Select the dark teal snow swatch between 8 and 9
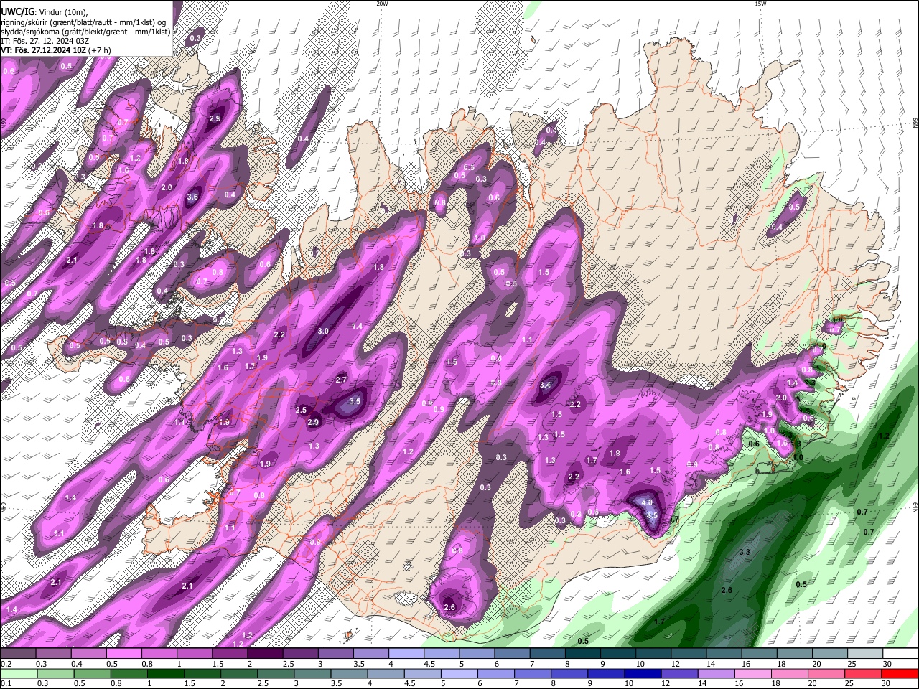 coord(583,654)
